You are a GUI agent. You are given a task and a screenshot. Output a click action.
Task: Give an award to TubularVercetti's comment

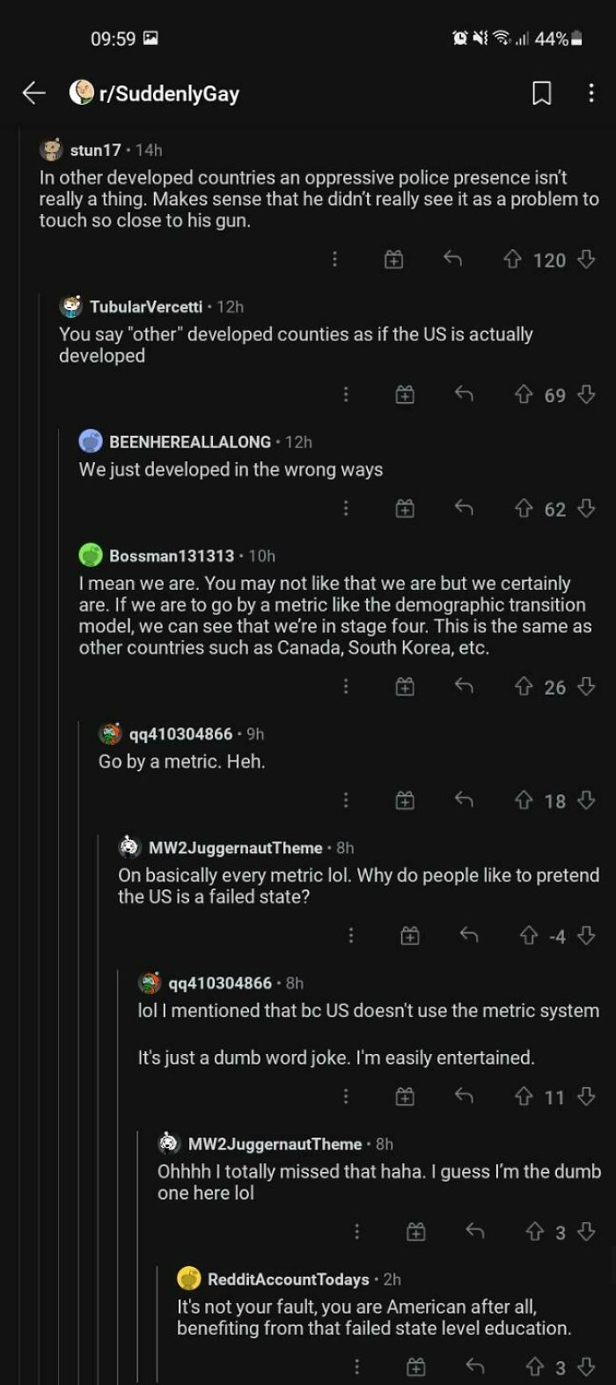404,395
